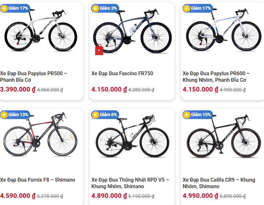Click lightning icon on Califa CR9 badge

(x=186, y=115)
